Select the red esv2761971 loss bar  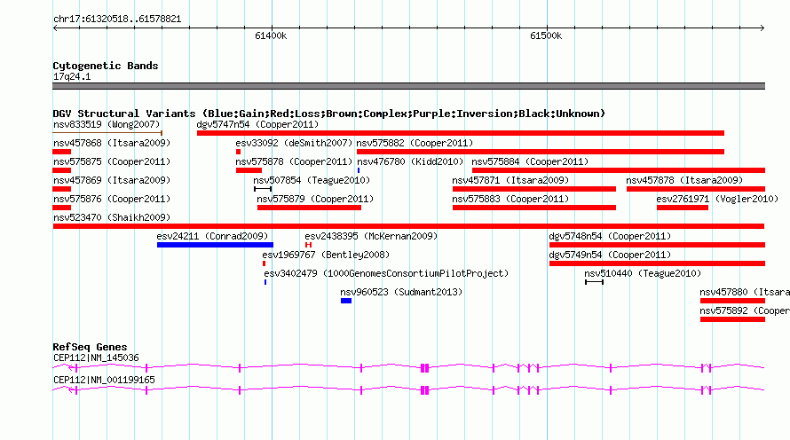pos(683,208)
